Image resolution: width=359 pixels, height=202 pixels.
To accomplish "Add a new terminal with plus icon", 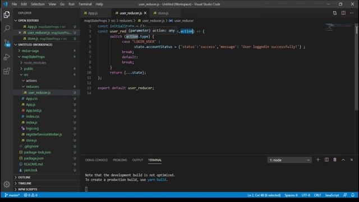I will click(318, 160).
